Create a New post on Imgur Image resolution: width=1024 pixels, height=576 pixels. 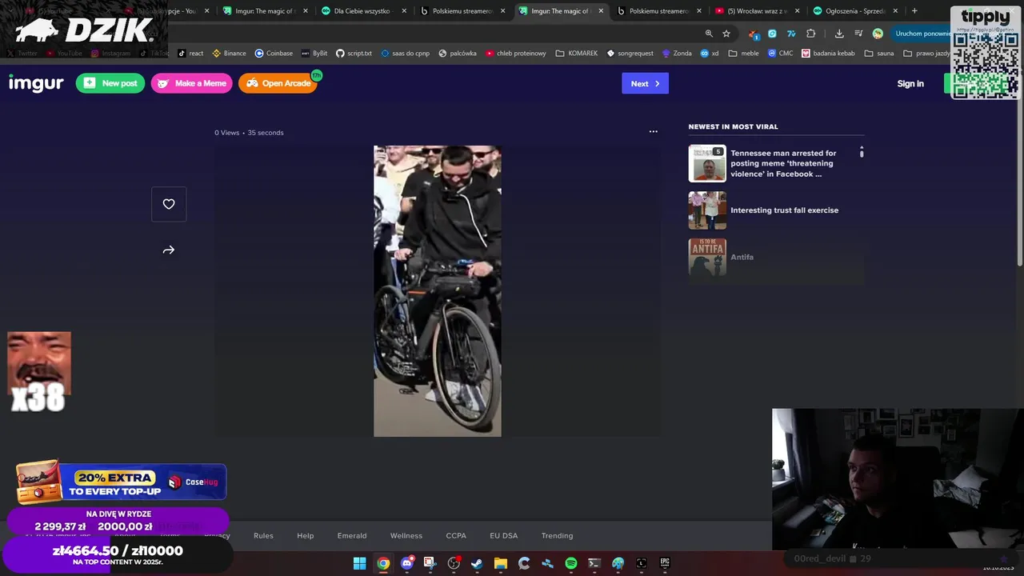click(x=110, y=83)
